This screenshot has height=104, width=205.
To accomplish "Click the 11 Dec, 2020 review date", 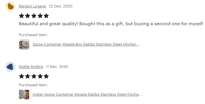I will pyautogui.click(x=57, y=67).
